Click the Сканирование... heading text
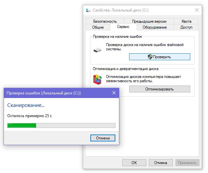This screenshot has width=208, height=173. pyautogui.click(x=26, y=105)
